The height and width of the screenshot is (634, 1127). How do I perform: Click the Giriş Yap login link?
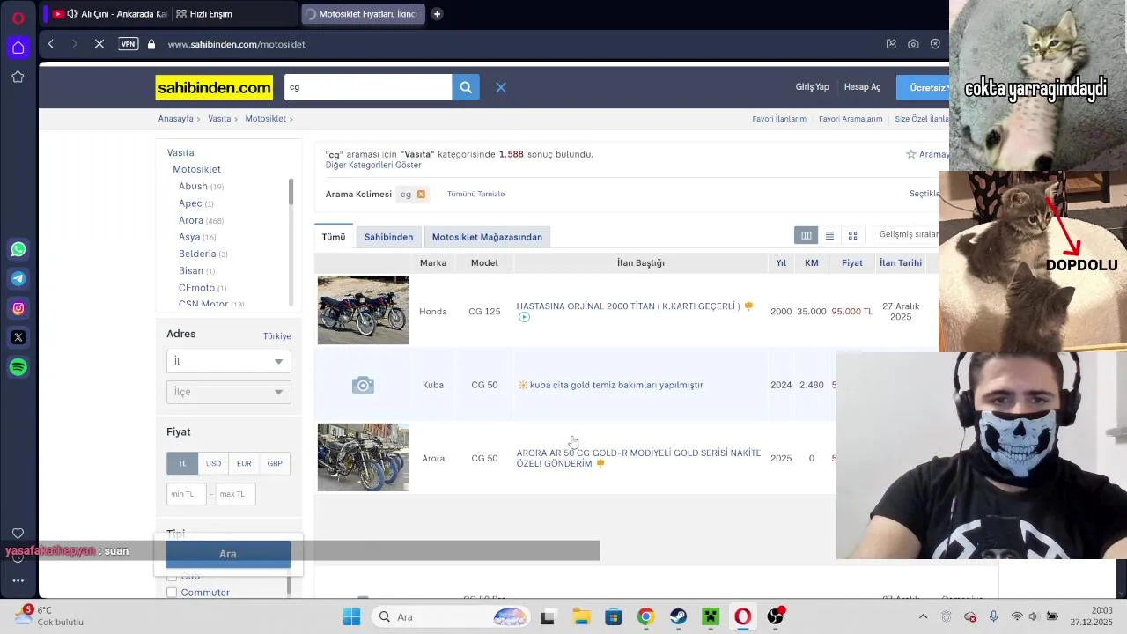click(x=812, y=87)
